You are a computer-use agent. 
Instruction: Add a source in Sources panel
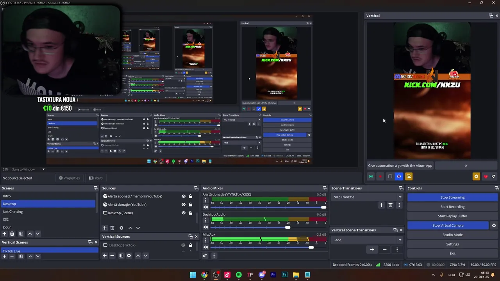(x=105, y=228)
